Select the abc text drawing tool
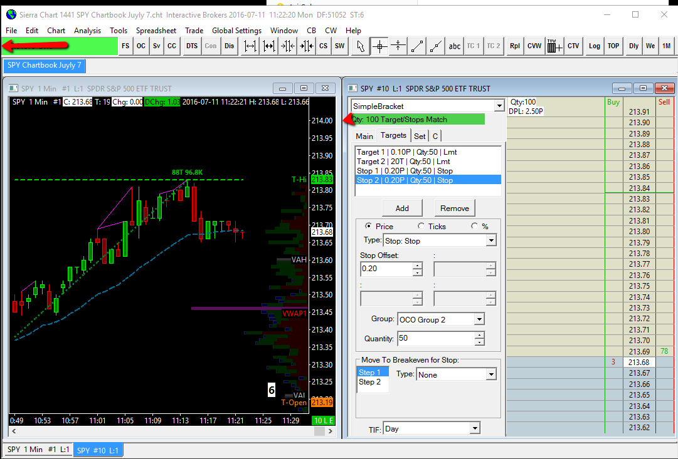678x459 pixels. 455,46
